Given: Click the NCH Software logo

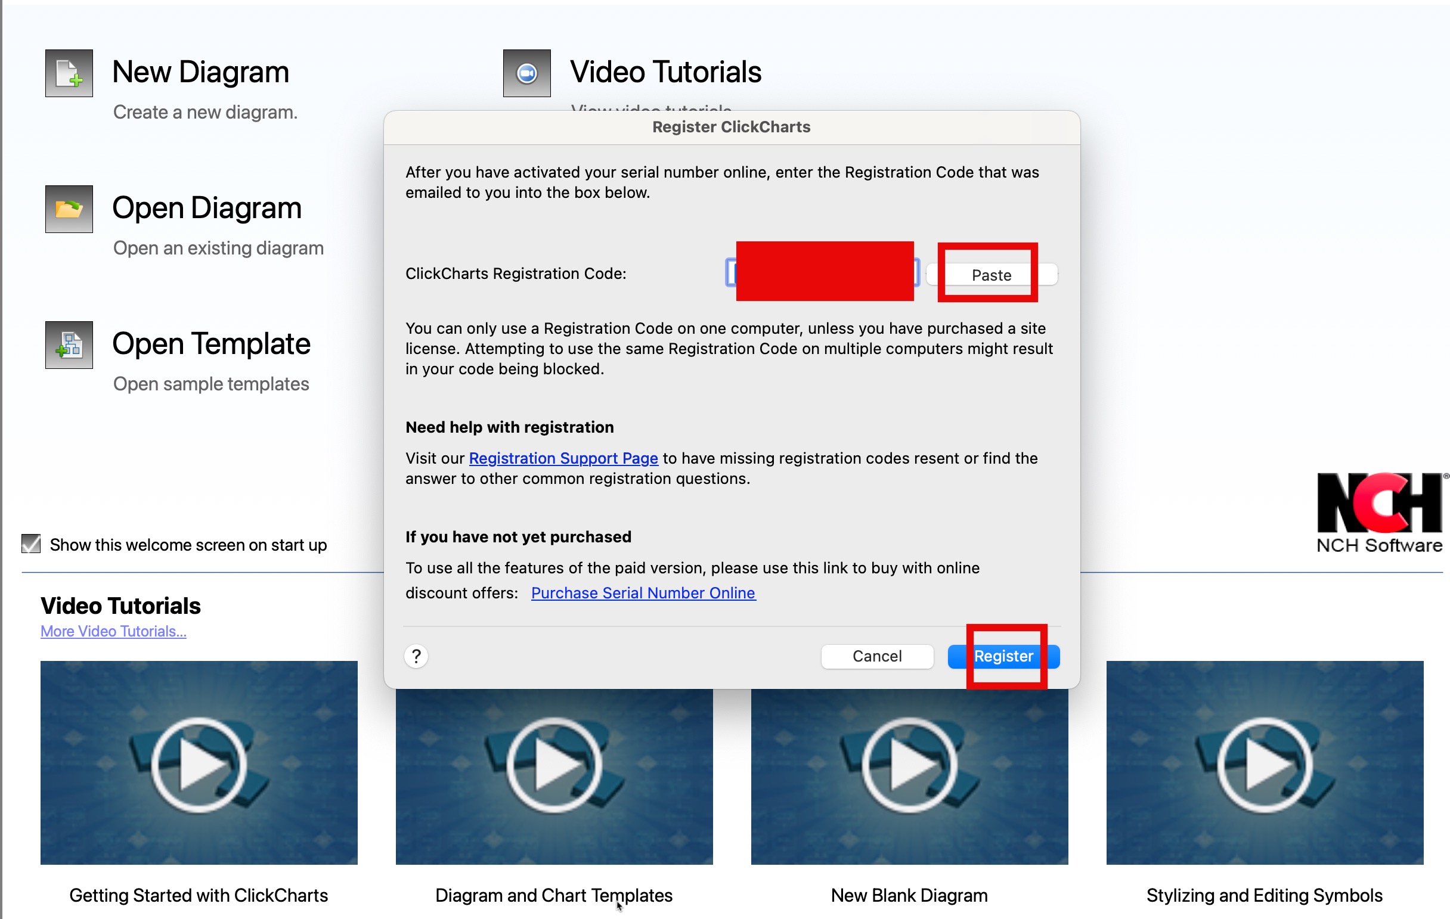Looking at the screenshot, I should point(1379,513).
